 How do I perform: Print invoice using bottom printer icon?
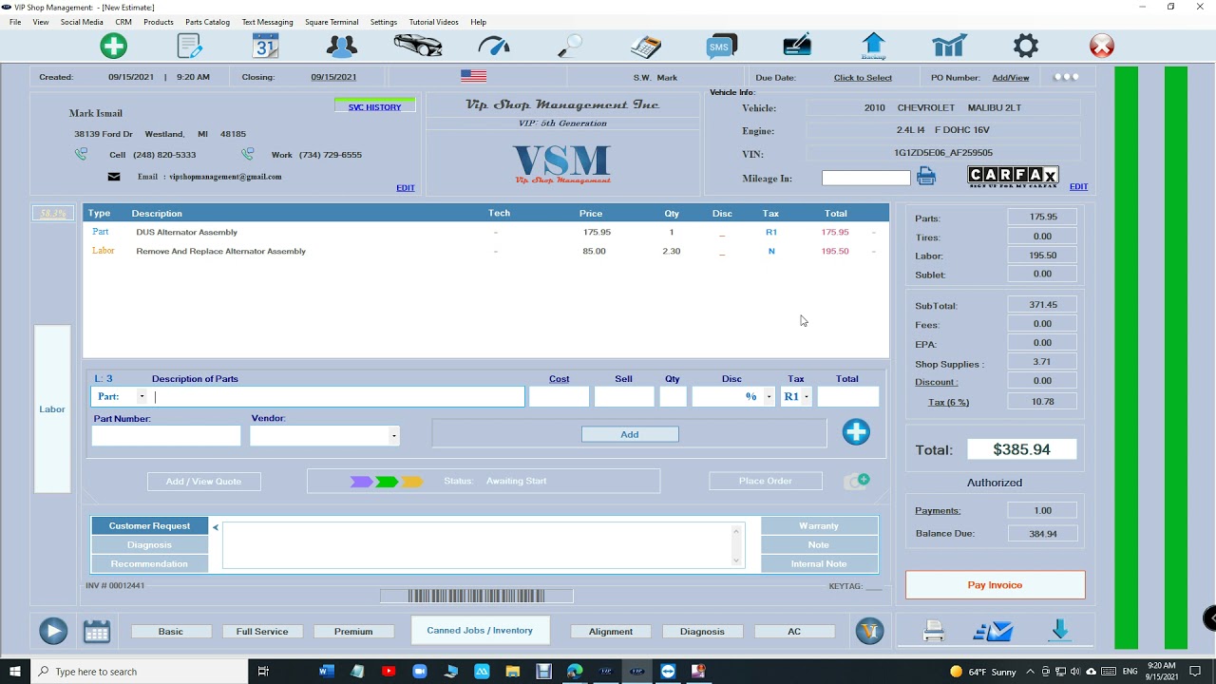(x=934, y=631)
